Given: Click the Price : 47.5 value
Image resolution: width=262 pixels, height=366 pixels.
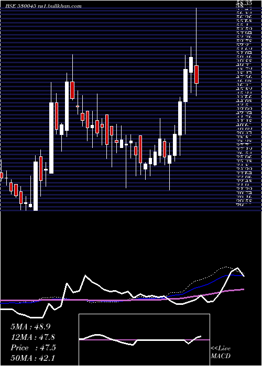Looking at the screenshot, I should point(33,348).
